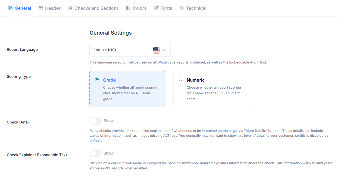Enable Check Explainer Expandable Text toggle
Image resolution: width=340 pixels, height=184 pixels.
[95, 153]
